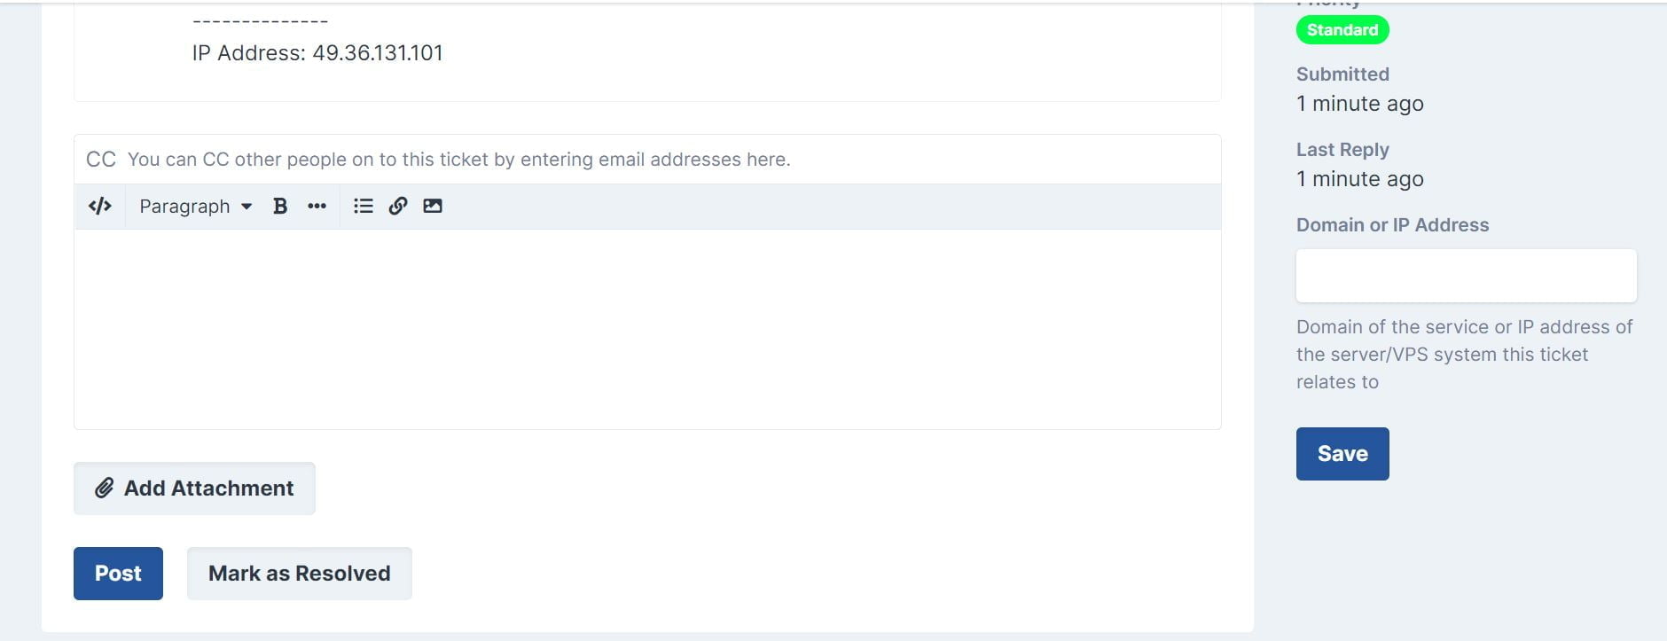This screenshot has width=1667, height=641.
Task: Post the ticket reply
Action: (x=118, y=573)
